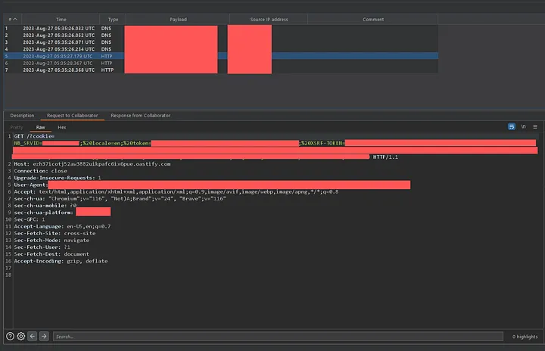Select the Pretty view tab
This screenshot has width=545, height=351.
click(x=17, y=127)
